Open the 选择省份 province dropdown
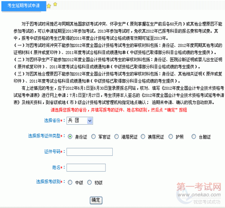 [80, 121]
